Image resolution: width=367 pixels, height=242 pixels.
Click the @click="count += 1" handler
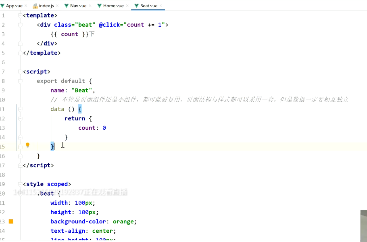[132, 25]
